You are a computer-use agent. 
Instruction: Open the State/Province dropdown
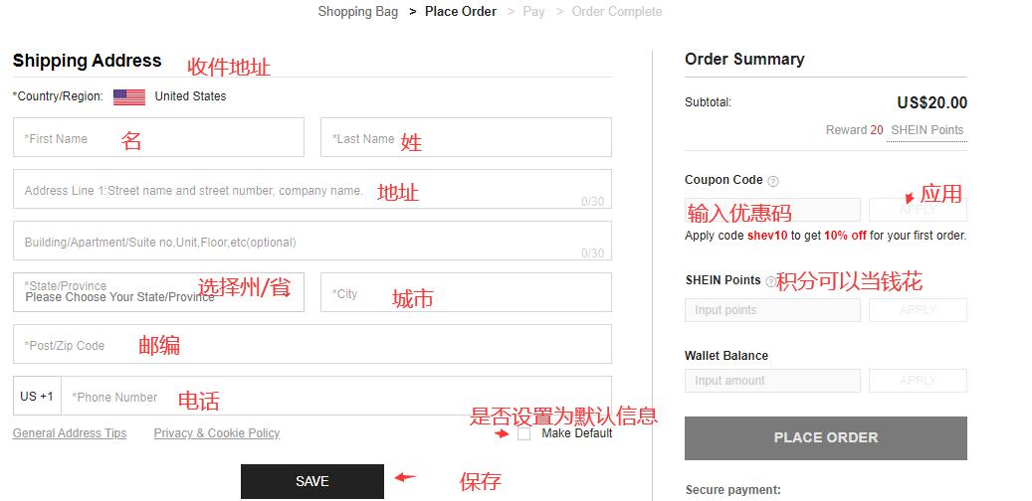tap(158, 292)
